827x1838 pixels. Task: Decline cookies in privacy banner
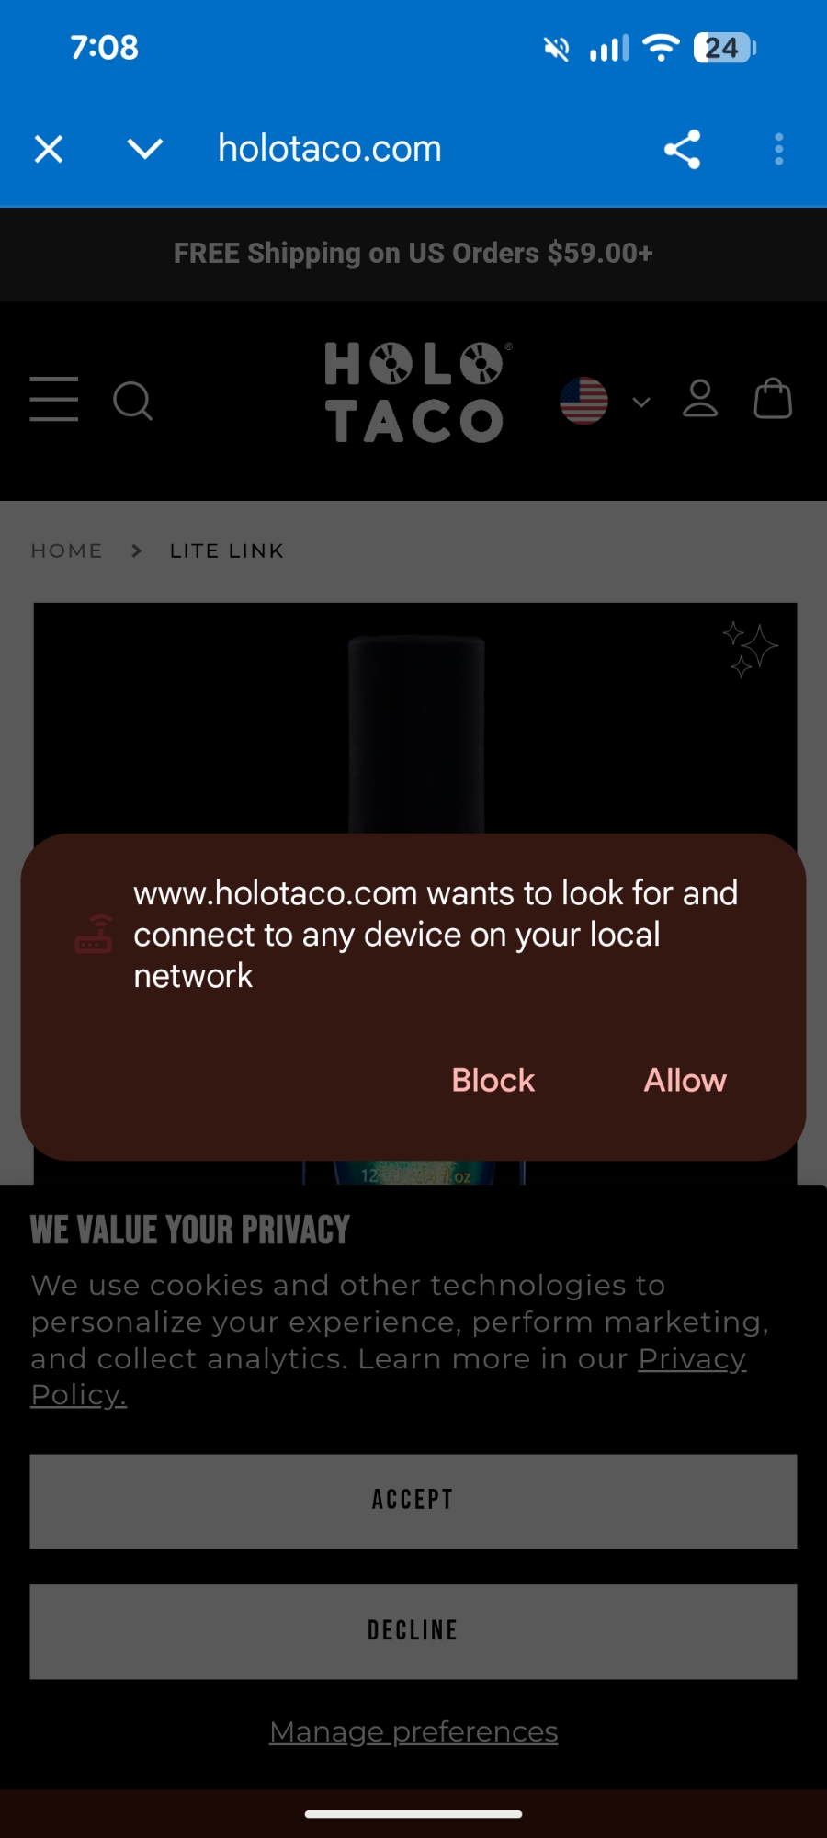(413, 1631)
